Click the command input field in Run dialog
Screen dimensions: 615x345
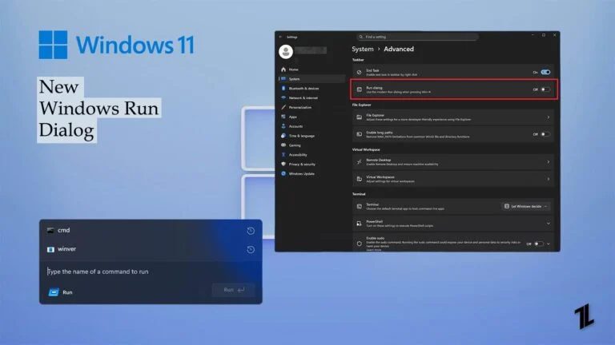(151, 272)
